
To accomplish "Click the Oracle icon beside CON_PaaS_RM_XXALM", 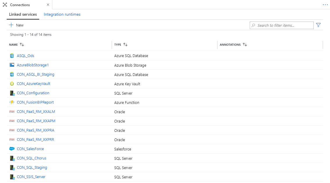I will [12, 112].
